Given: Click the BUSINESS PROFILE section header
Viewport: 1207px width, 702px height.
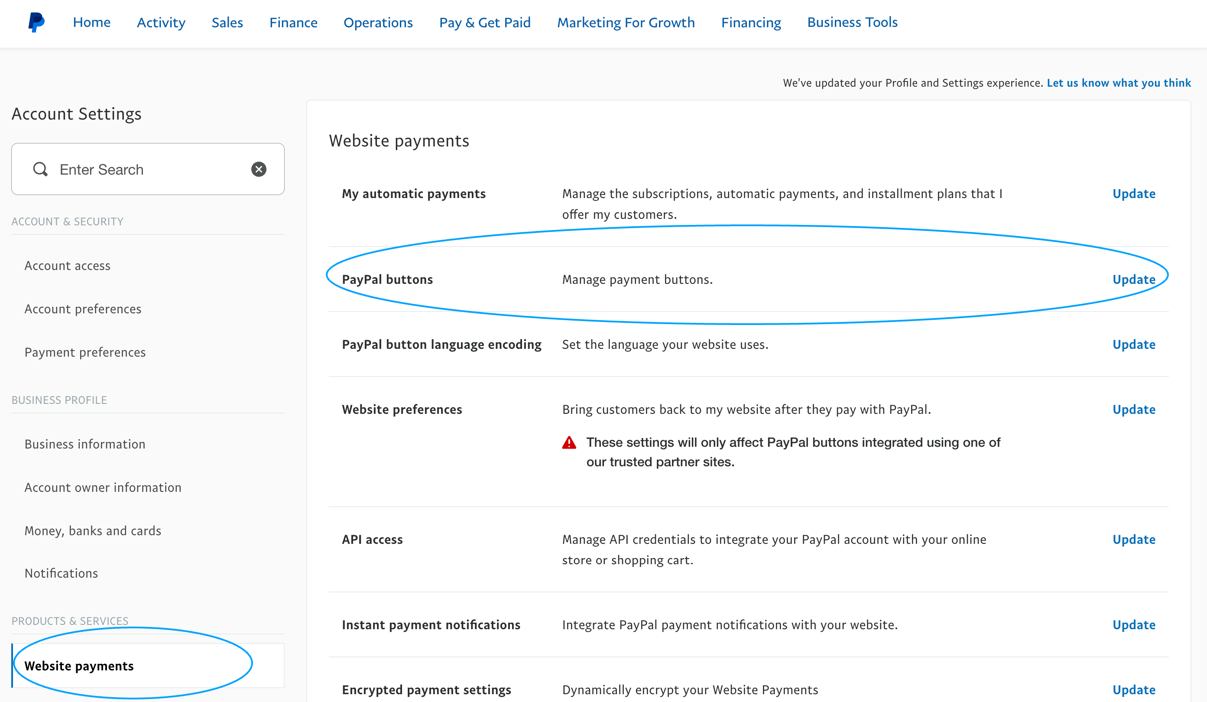Looking at the screenshot, I should tap(59, 400).
